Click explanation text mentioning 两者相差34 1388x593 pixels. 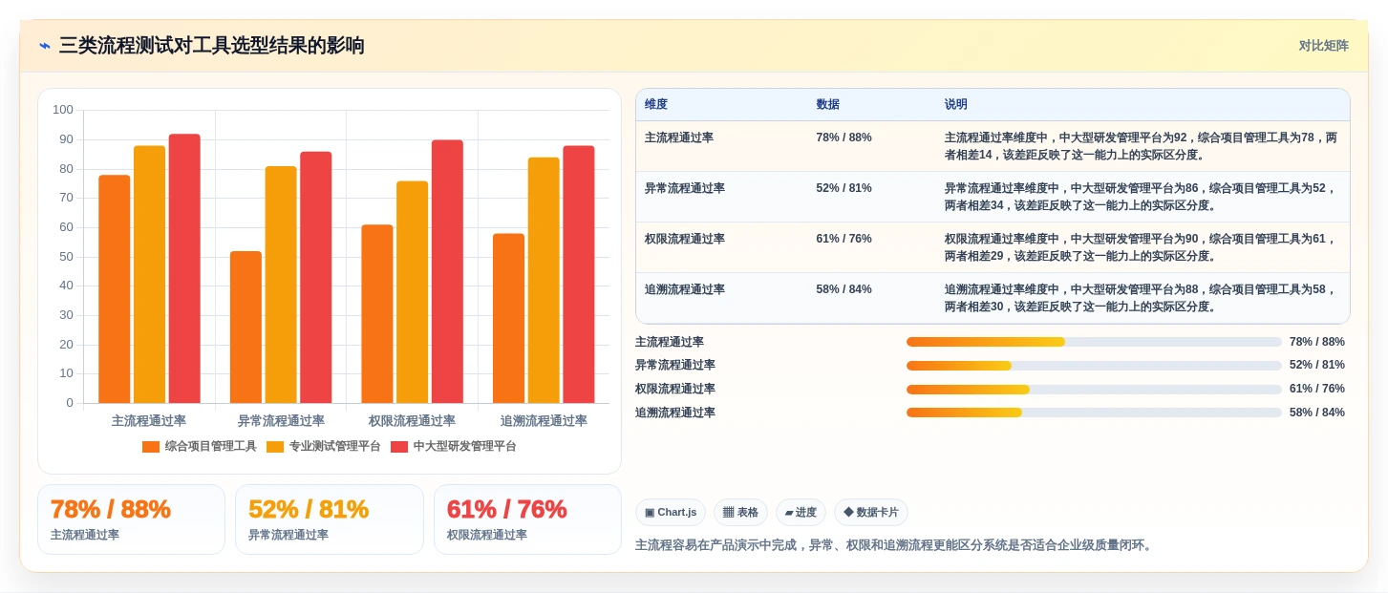1141,197
